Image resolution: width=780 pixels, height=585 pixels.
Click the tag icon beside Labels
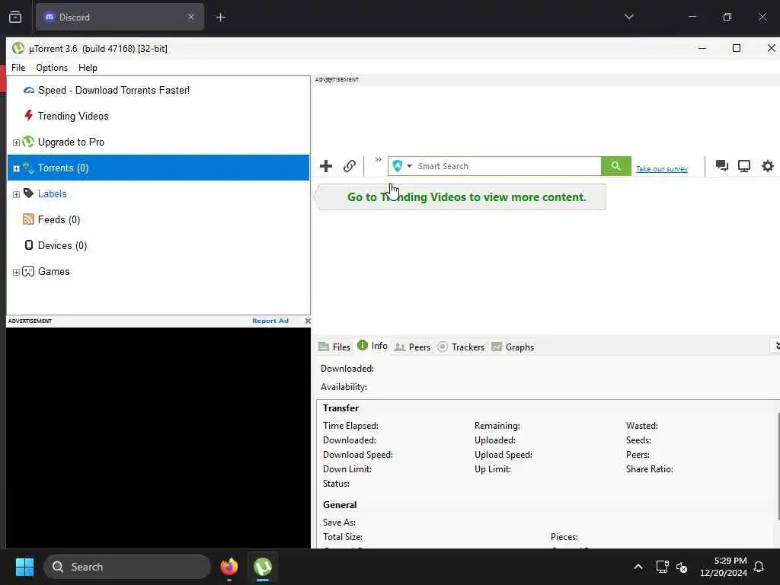(28, 193)
